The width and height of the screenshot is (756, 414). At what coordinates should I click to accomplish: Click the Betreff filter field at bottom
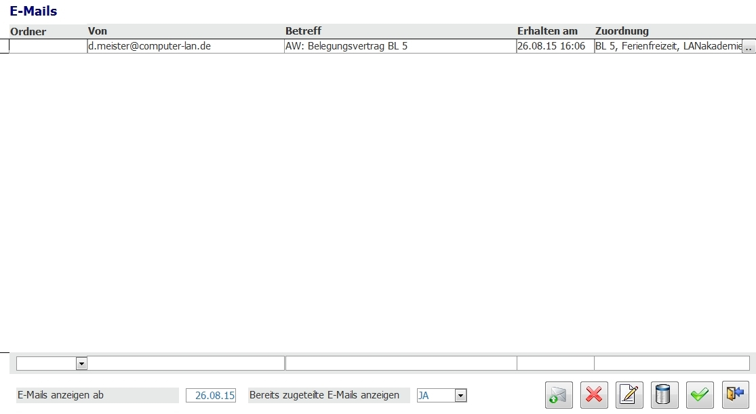(x=401, y=364)
